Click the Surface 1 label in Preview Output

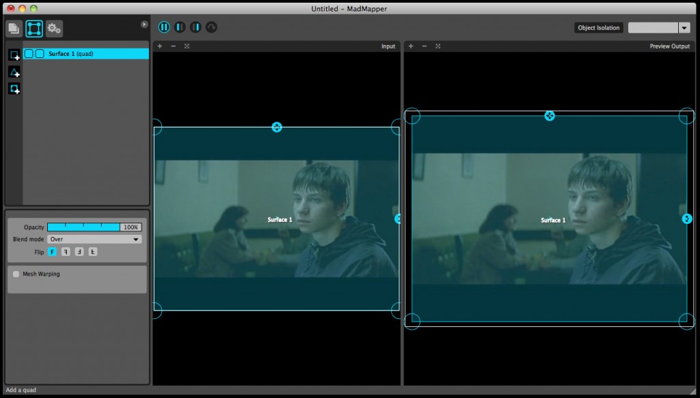553,221
